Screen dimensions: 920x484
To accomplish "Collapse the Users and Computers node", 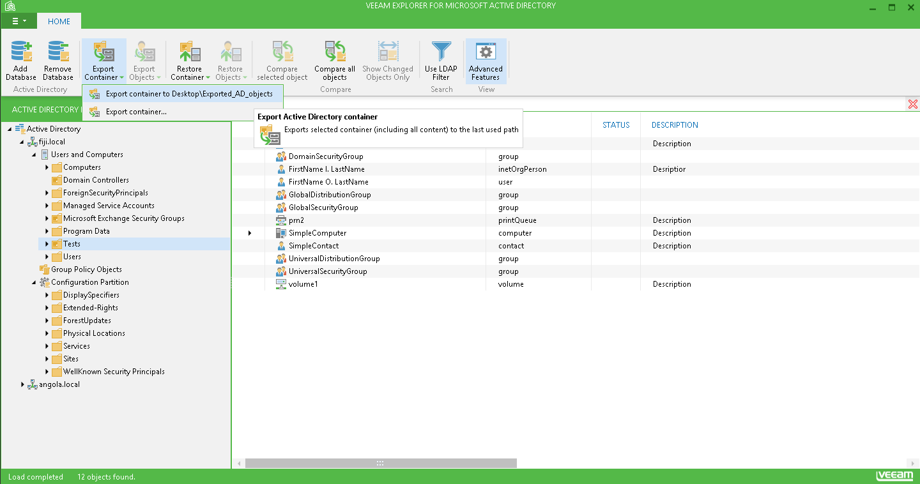I will [34, 155].
